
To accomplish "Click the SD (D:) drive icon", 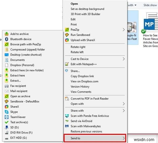I will [7, 128].
